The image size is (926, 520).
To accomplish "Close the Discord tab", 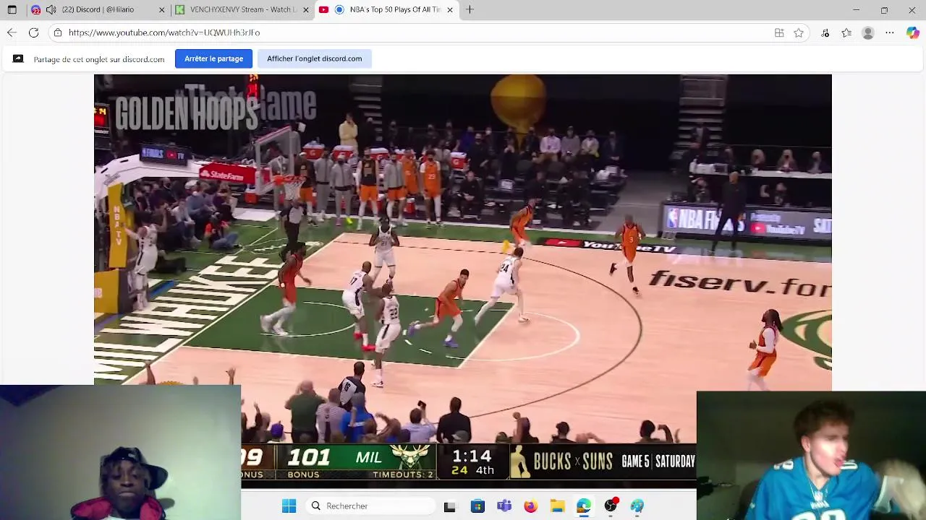I will pyautogui.click(x=161, y=9).
